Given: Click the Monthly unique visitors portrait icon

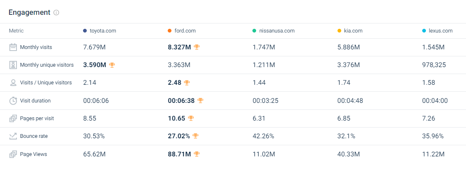Looking at the screenshot, I should click(x=13, y=65).
